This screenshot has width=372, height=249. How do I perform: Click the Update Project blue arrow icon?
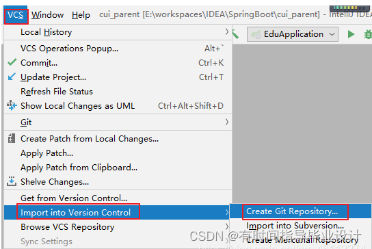(x=12, y=77)
